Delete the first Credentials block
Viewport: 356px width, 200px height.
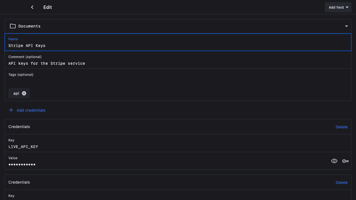click(x=342, y=127)
